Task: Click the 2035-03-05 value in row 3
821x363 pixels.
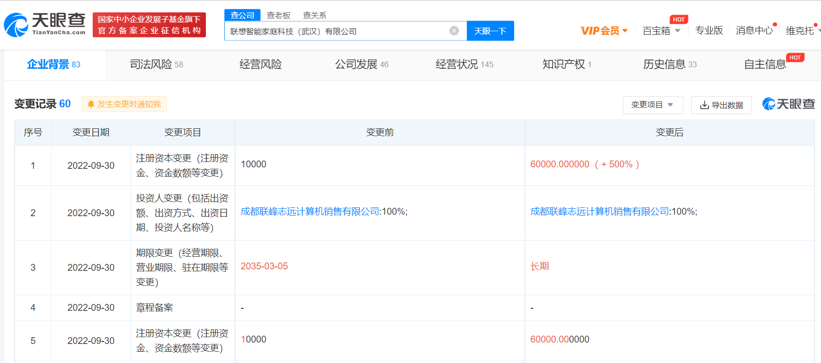Action: 264,266
